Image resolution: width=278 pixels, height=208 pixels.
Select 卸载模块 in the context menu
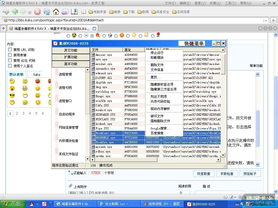point(157,57)
